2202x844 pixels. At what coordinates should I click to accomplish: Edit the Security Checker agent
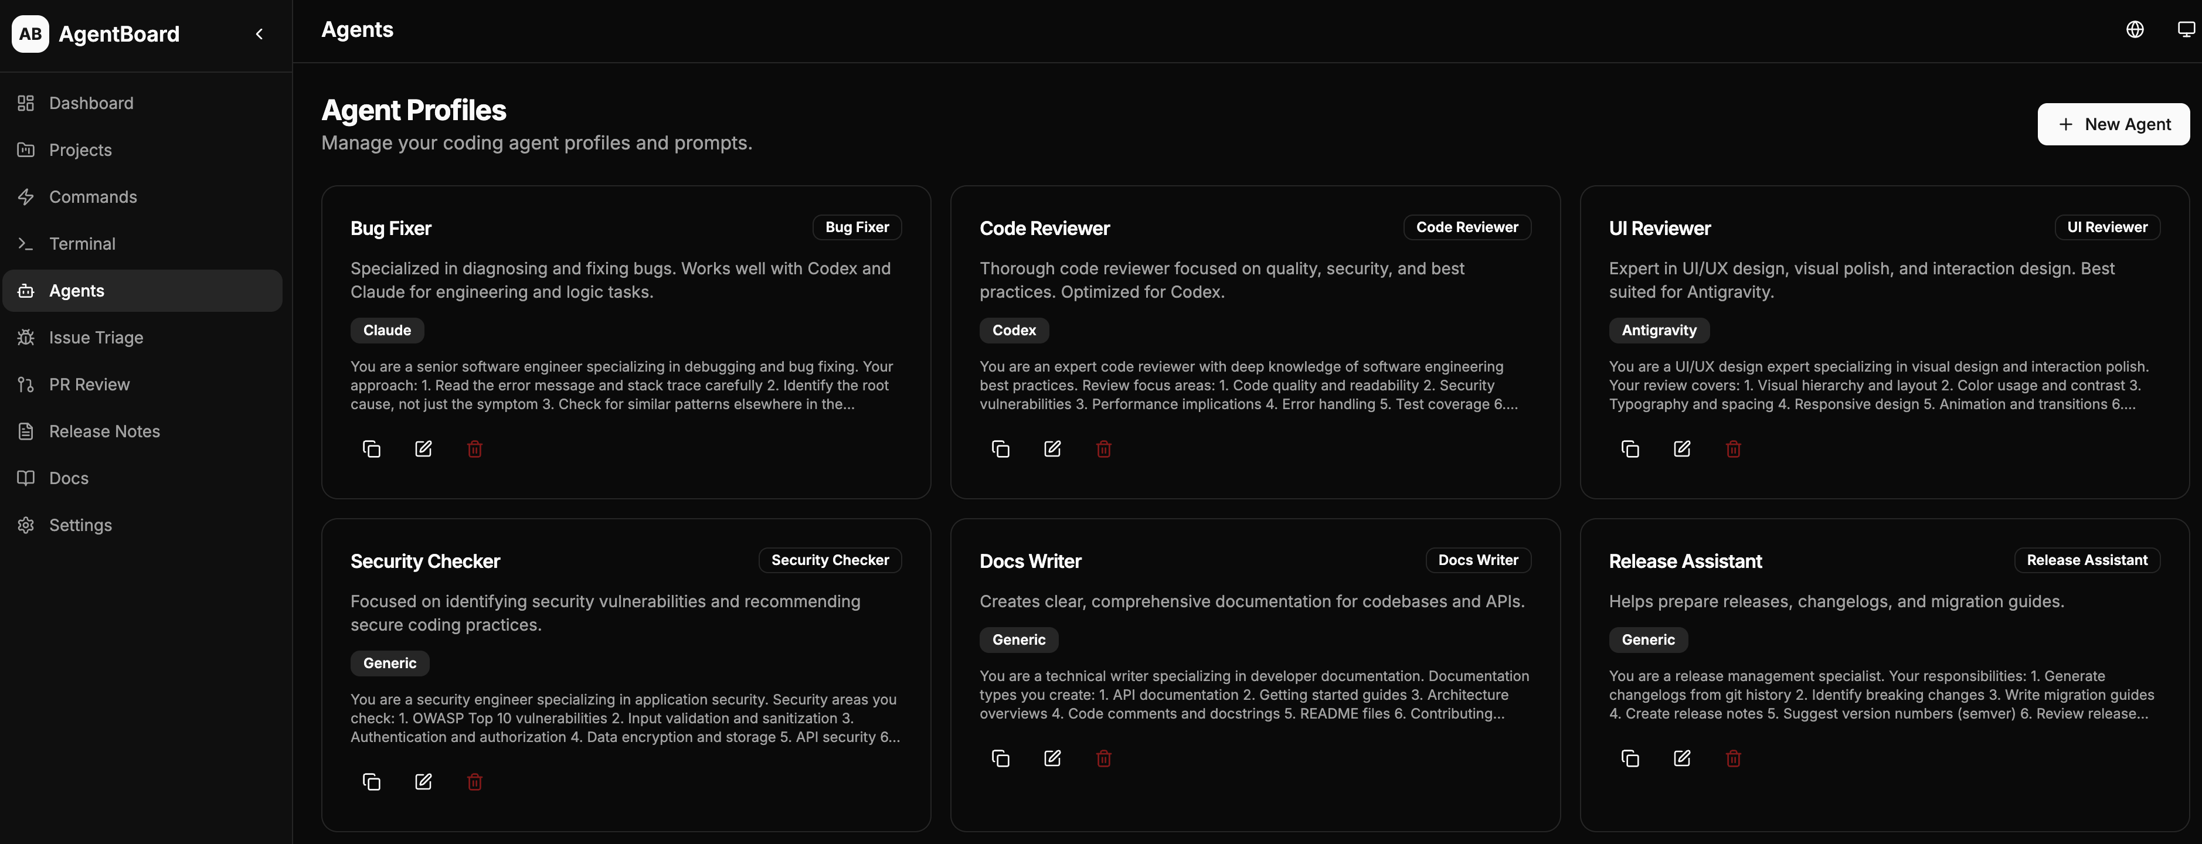tap(423, 782)
